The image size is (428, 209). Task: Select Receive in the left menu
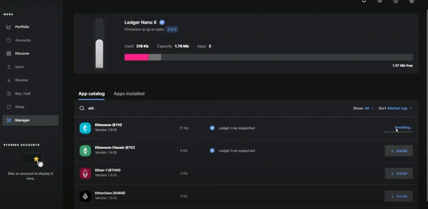(x=30, y=80)
